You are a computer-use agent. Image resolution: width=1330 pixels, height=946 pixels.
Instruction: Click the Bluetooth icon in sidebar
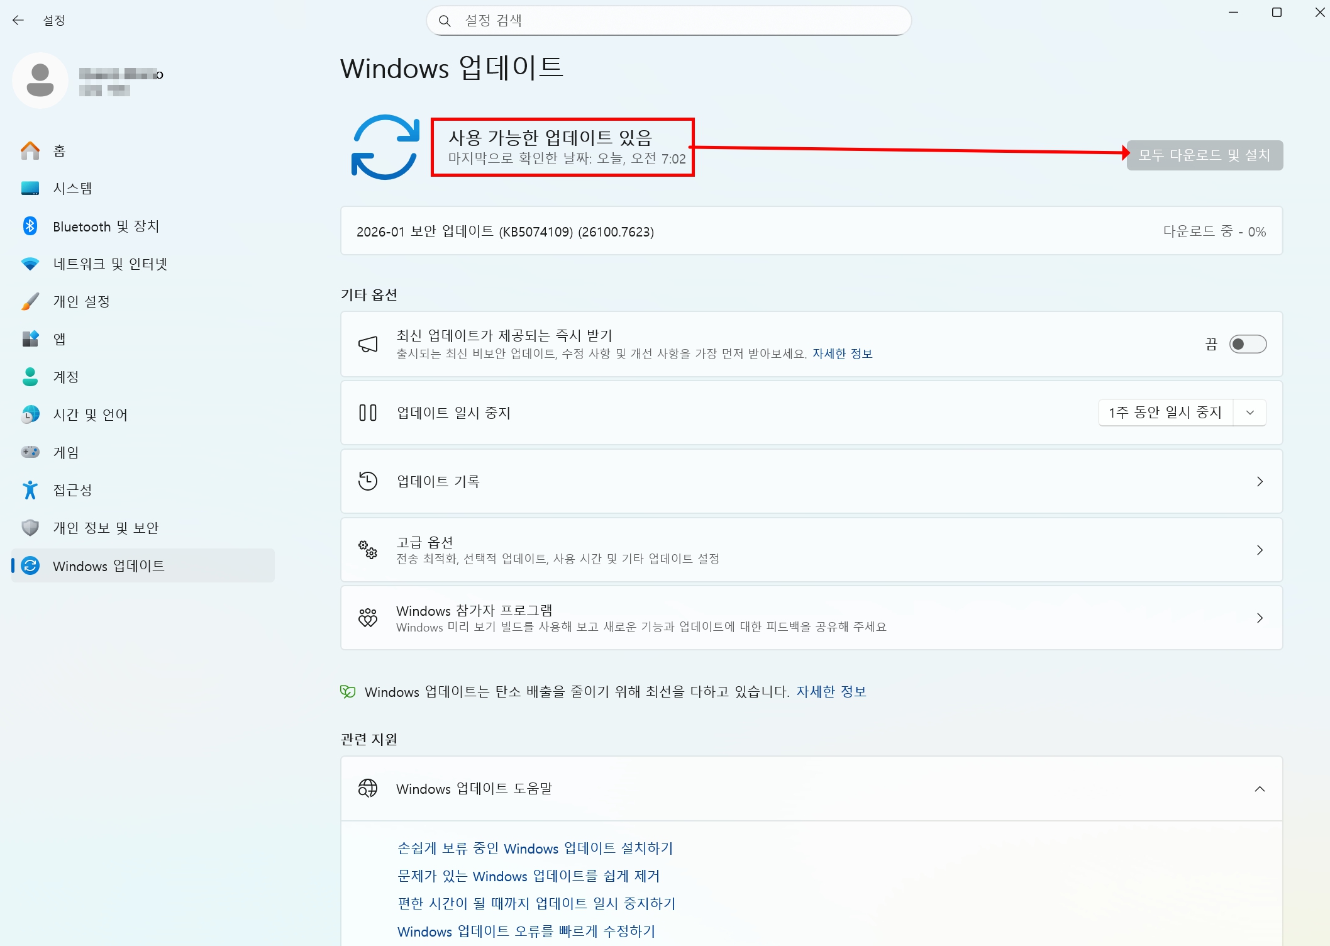coord(30,226)
